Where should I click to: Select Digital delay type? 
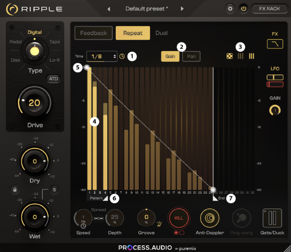point(35,32)
